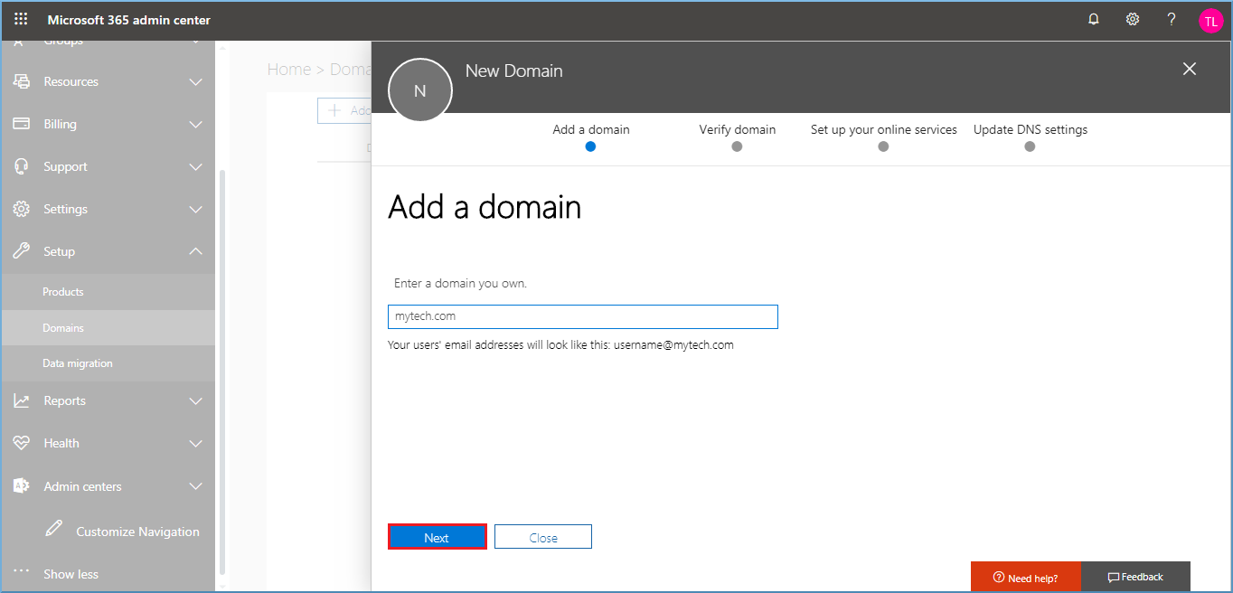Click the Support headset icon
This screenshot has height=593, width=1233.
(22, 166)
